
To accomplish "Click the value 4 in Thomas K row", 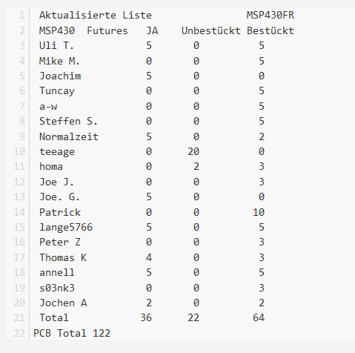I will point(149,258).
